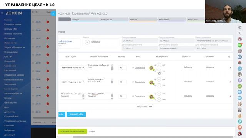The width and height of the screenshot is (246, 138).
Task: Tick the checkbox for row 23445 in background list
Action: pos(33,104)
